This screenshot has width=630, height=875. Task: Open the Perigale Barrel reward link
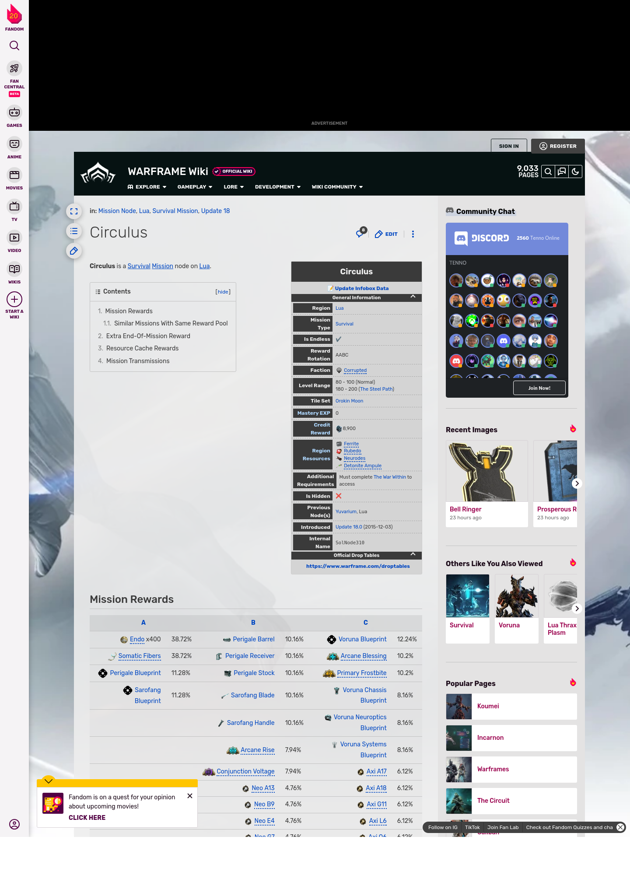click(x=254, y=639)
